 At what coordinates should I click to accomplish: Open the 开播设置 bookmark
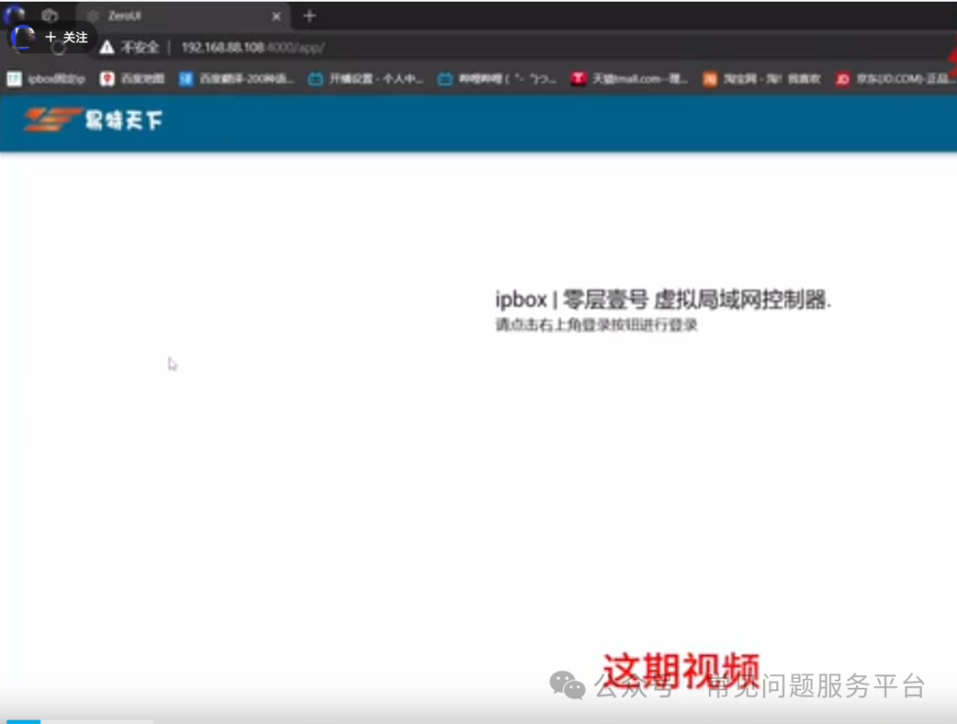click(366, 79)
